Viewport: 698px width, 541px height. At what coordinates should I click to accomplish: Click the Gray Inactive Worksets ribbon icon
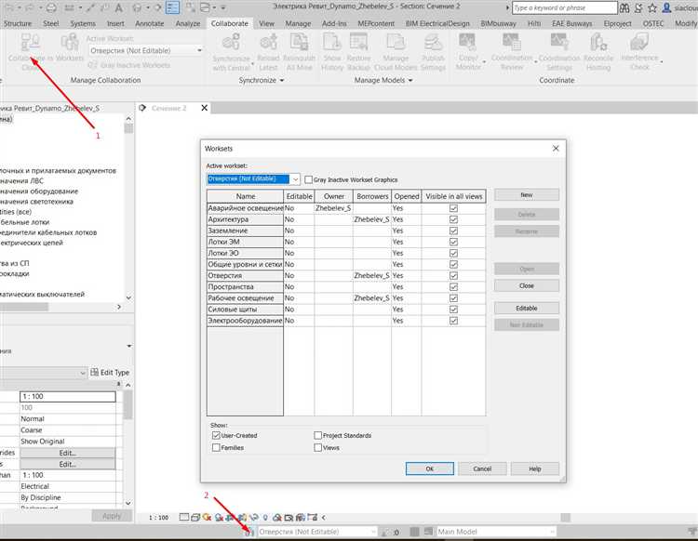tap(92, 65)
